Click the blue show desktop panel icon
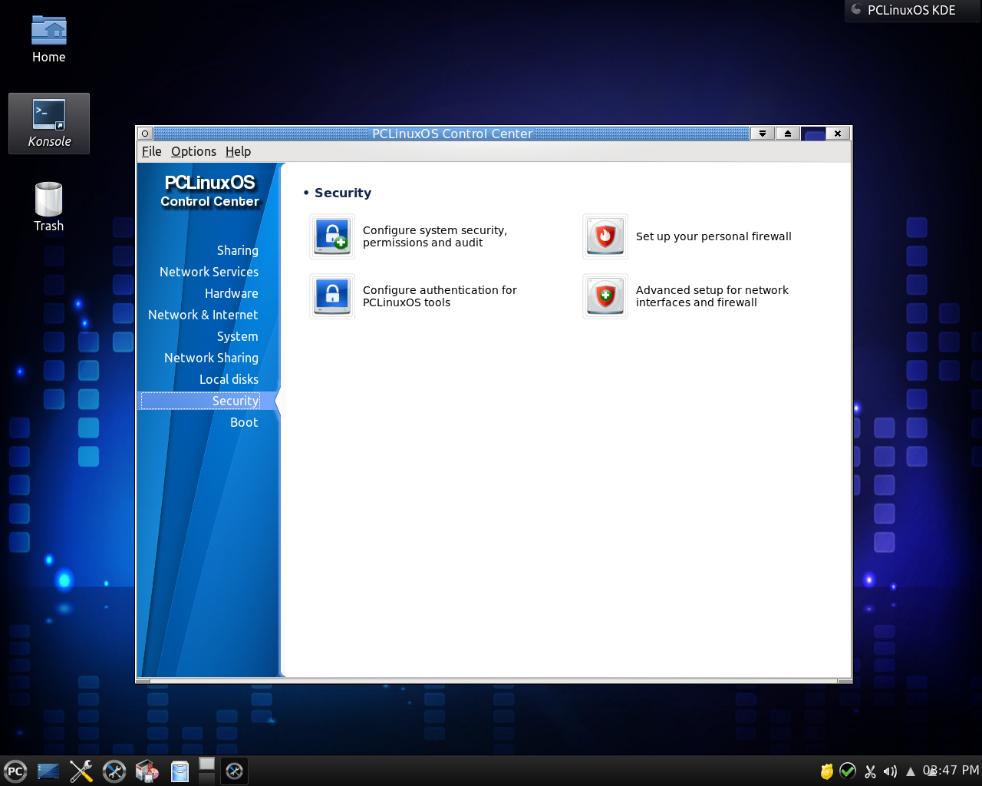This screenshot has width=982, height=786. [48, 771]
